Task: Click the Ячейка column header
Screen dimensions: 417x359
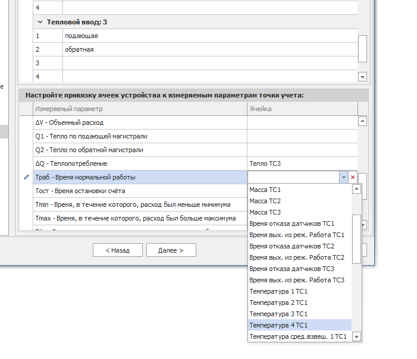Action: [x=302, y=109]
